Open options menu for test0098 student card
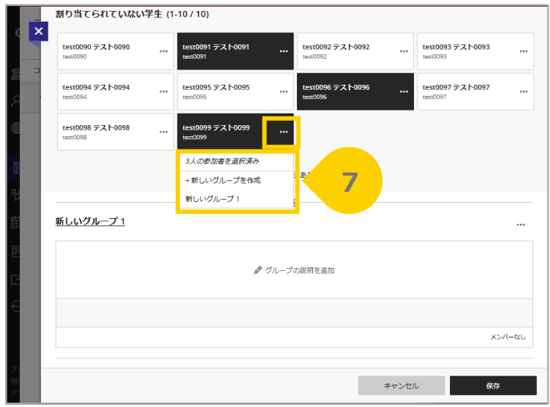550x407 pixels. click(x=163, y=132)
